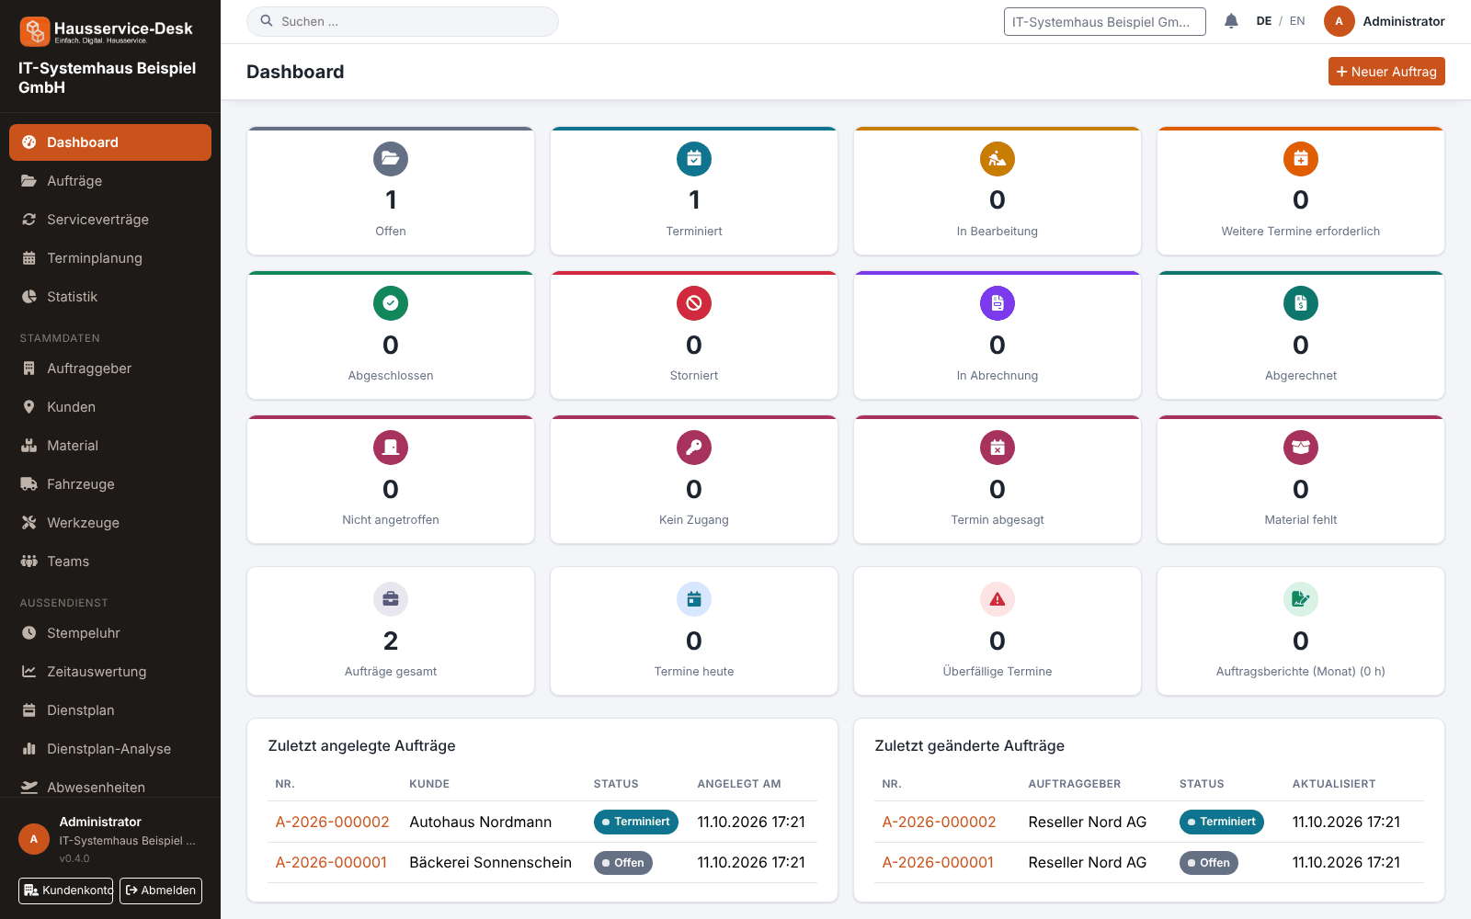This screenshot has width=1471, height=919.
Task: Click the Weitere Termine erforderlich icon
Action: (x=1301, y=159)
